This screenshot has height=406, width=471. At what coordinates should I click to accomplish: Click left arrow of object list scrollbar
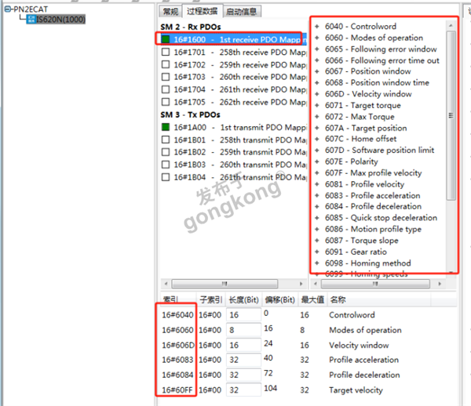pos(315,284)
